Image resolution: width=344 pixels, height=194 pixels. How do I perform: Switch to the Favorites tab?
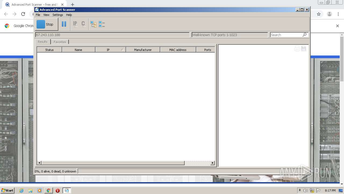coord(60,42)
